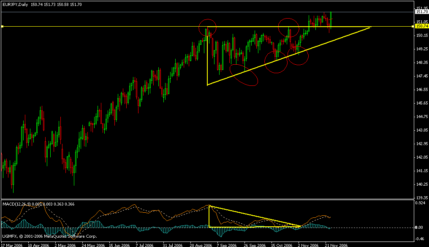
Task: Click the 17 Mar 2006 date label
Action: coord(12,245)
